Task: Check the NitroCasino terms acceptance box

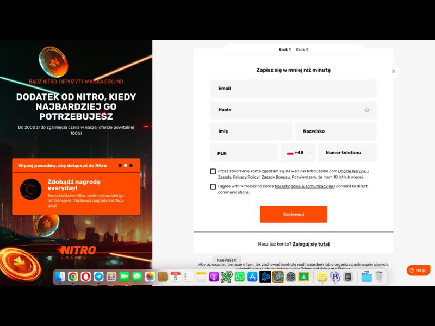Action: coord(213,171)
